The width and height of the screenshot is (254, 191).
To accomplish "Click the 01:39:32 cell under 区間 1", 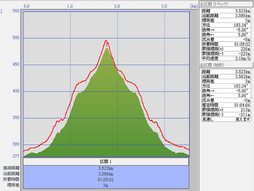I will [106, 180].
